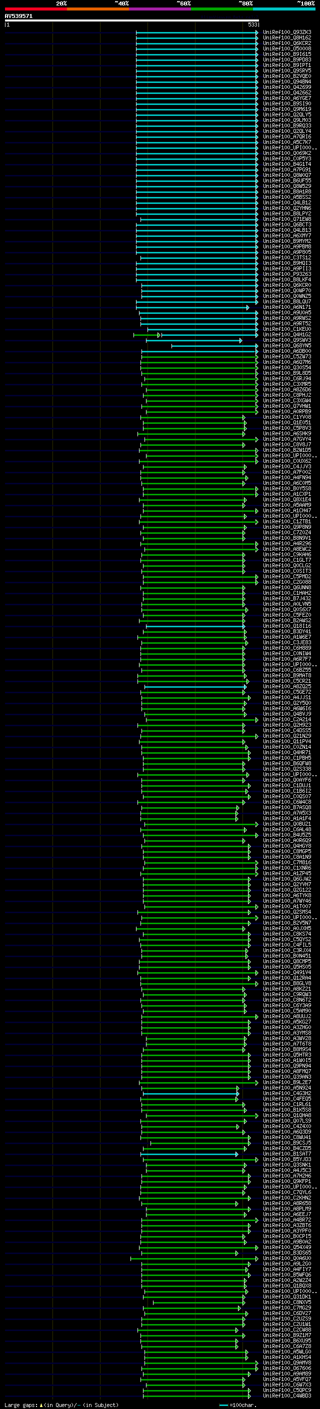The width and height of the screenshot is (320, 1409).
Task: Open hit UniRef100_C5ZW73
Action: click(x=287, y=357)
